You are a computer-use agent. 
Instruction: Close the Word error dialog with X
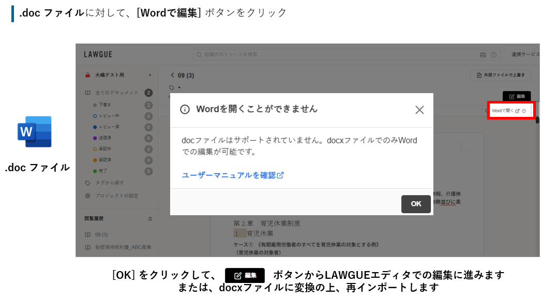(419, 110)
